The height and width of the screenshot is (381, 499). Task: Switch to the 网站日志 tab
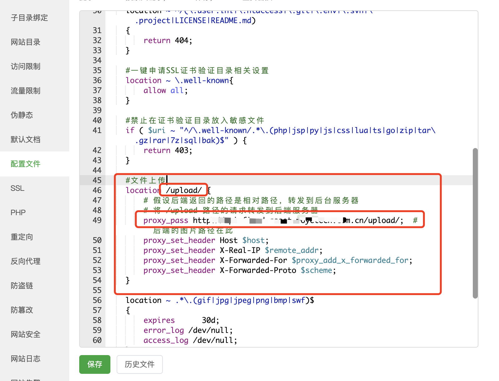click(x=26, y=359)
